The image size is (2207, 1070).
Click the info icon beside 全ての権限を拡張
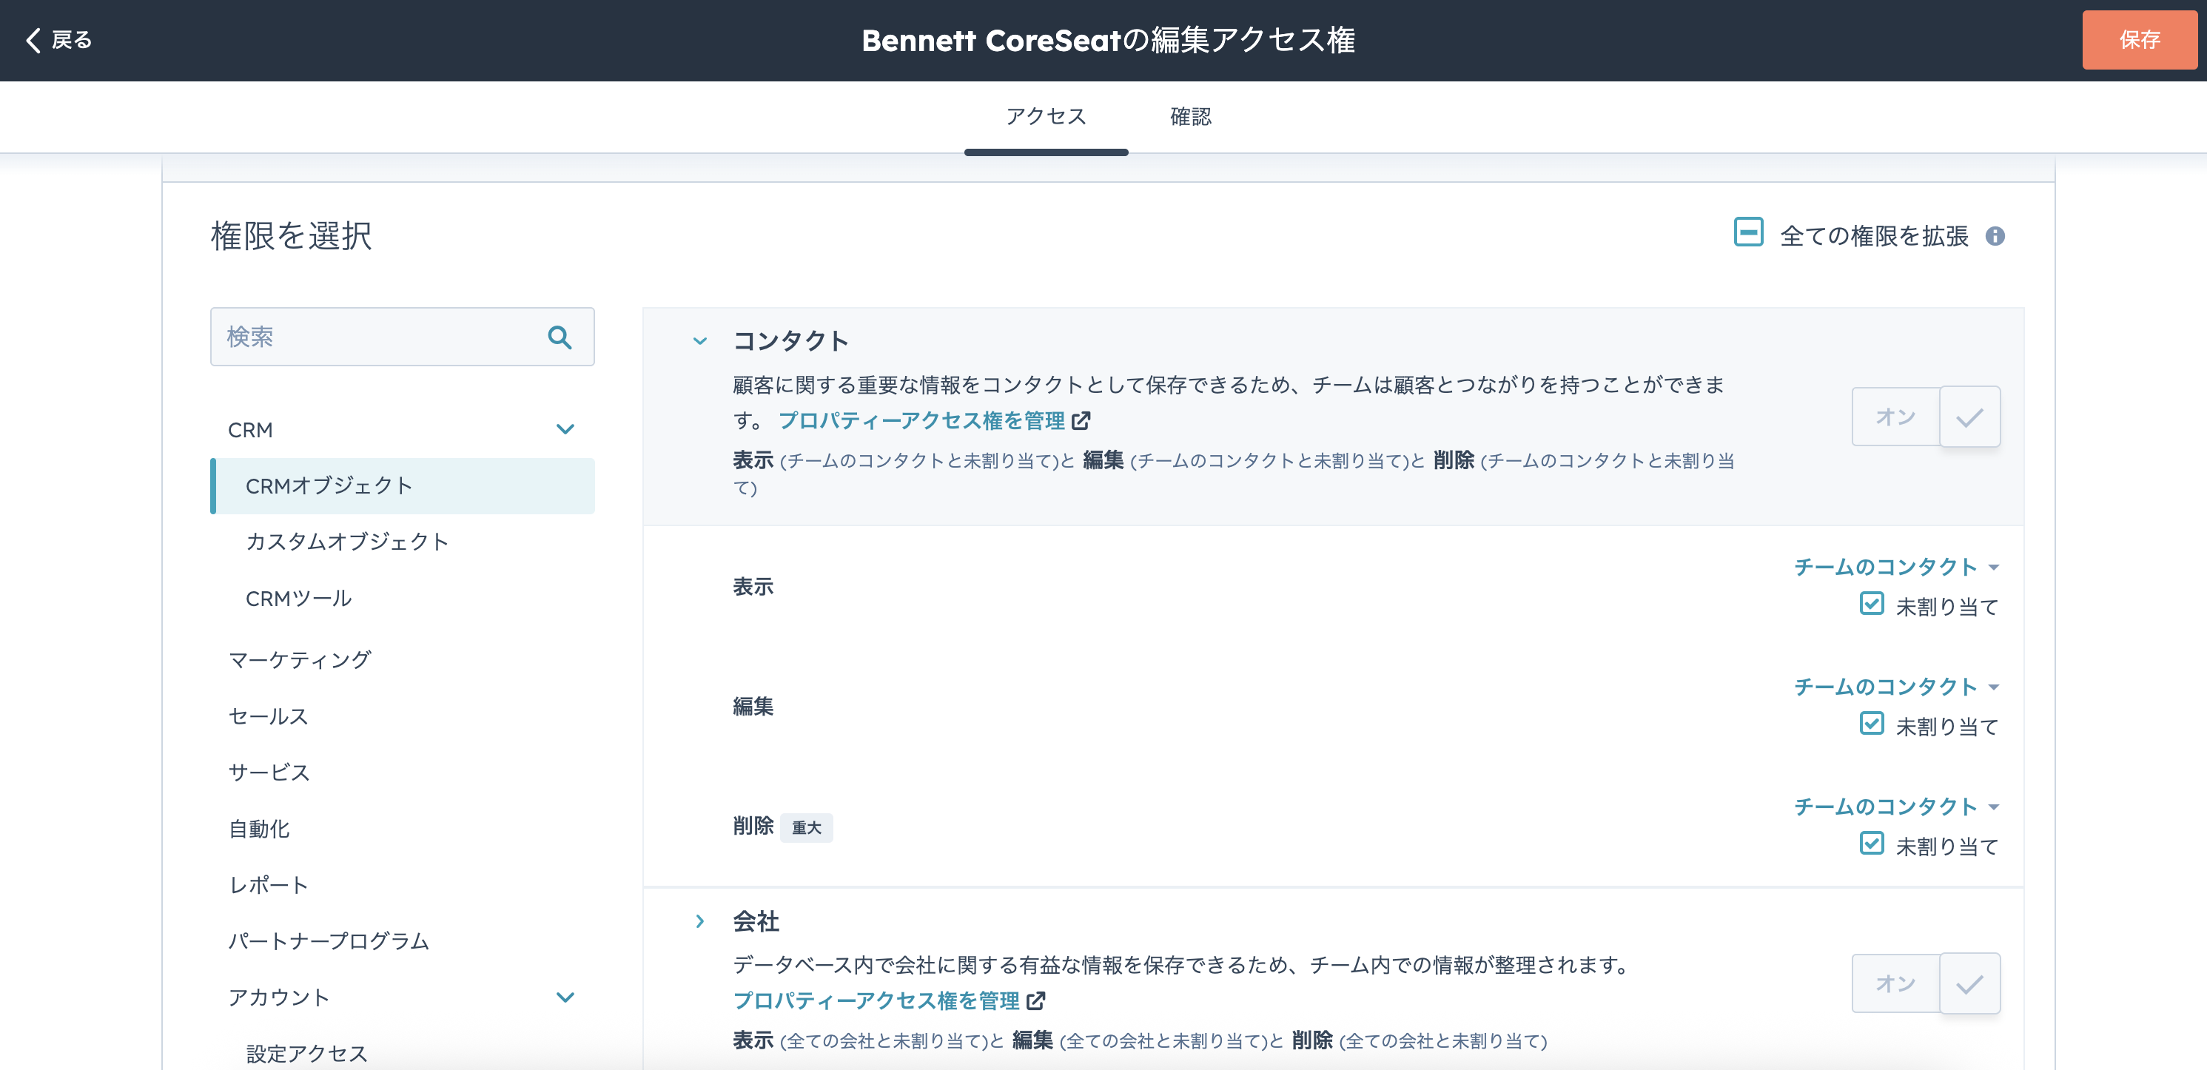[1995, 237]
